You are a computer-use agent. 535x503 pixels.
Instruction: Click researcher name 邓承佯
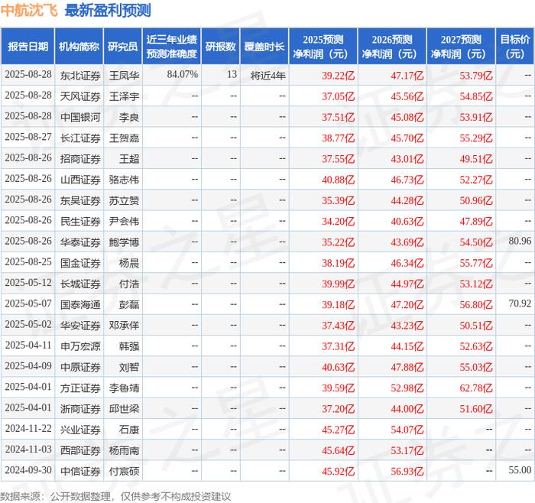coord(124,325)
